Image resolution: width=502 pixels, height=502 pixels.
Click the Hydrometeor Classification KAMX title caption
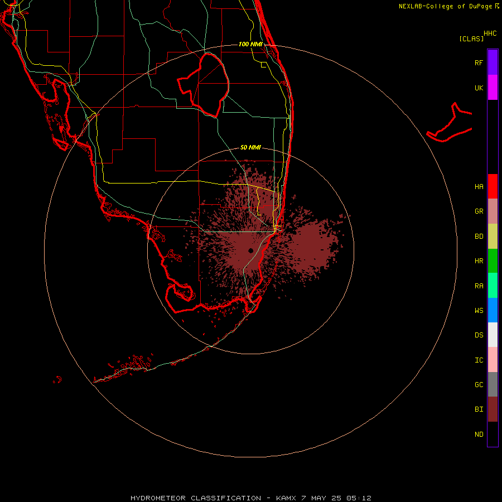250,498
